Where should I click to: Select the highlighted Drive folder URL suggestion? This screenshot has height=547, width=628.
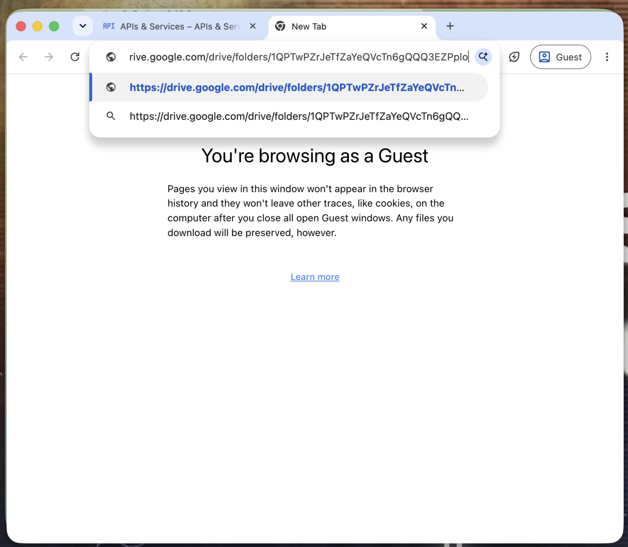click(x=290, y=87)
